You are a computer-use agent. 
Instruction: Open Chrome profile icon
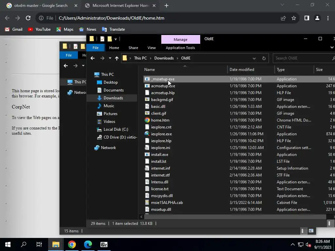[x=317, y=18]
